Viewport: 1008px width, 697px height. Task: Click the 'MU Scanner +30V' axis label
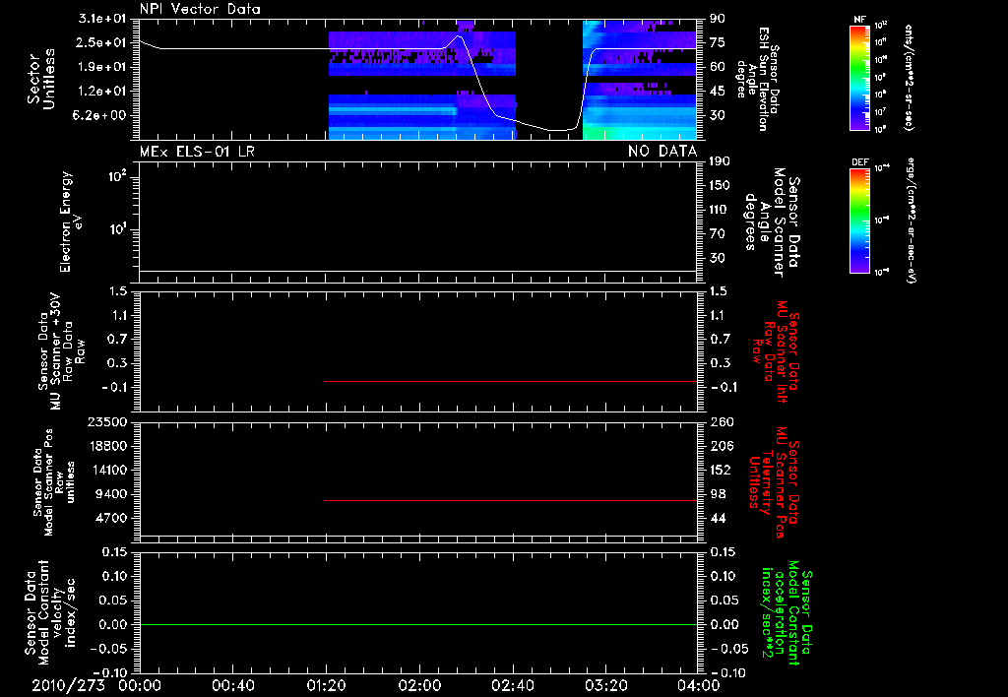tap(61, 351)
